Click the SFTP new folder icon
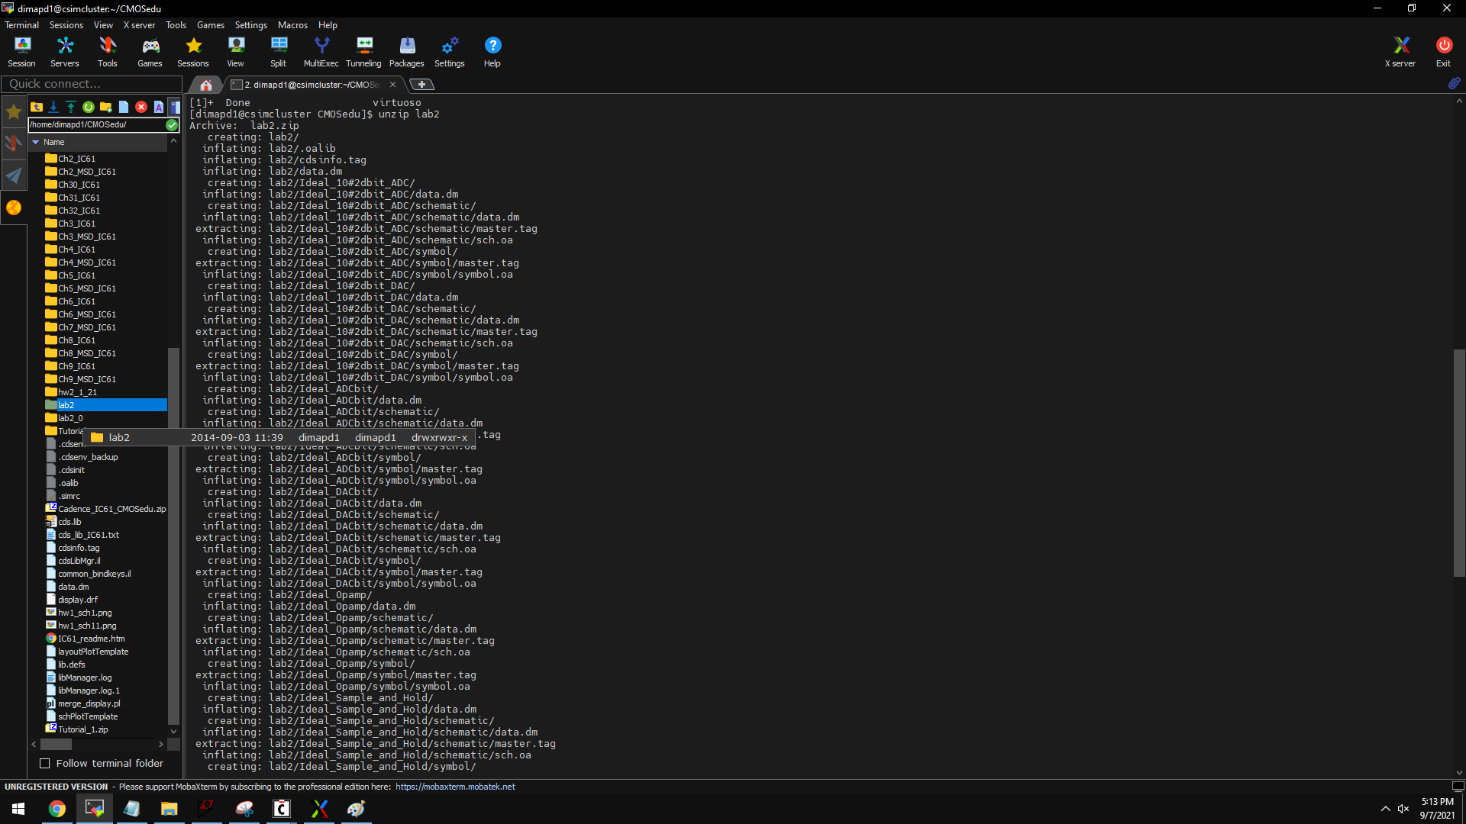This screenshot has width=1466, height=824. (x=106, y=107)
